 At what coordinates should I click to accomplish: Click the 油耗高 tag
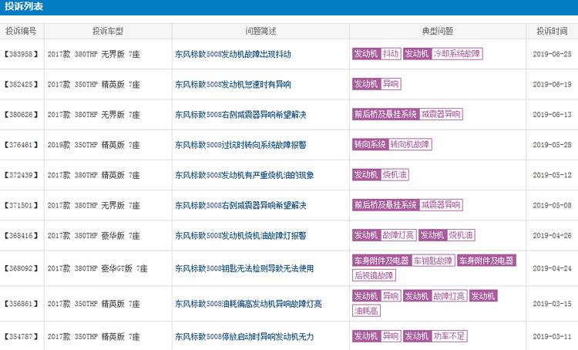366,311
